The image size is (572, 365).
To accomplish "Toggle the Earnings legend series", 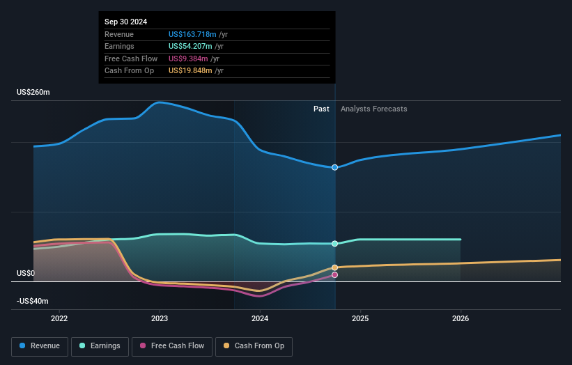I will point(100,346).
